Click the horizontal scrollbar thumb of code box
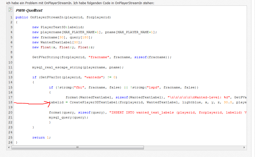The height and width of the screenshot is (157, 255). click(x=78, y=147)
